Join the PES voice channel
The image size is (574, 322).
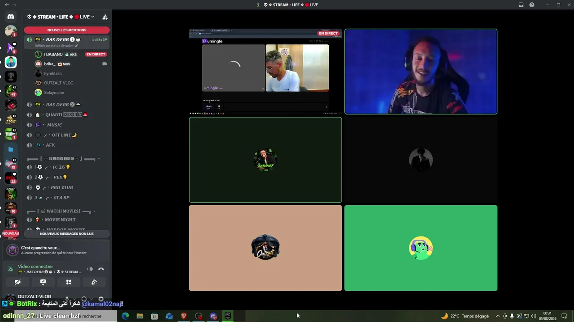coord(67,177)
